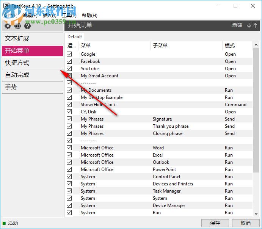Open the 插入(I) menu

tap(49, 16)
